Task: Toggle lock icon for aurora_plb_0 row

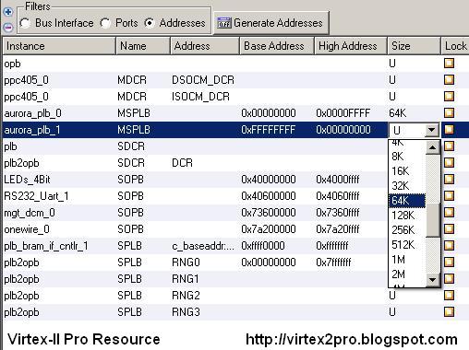Action: [449, 113]
